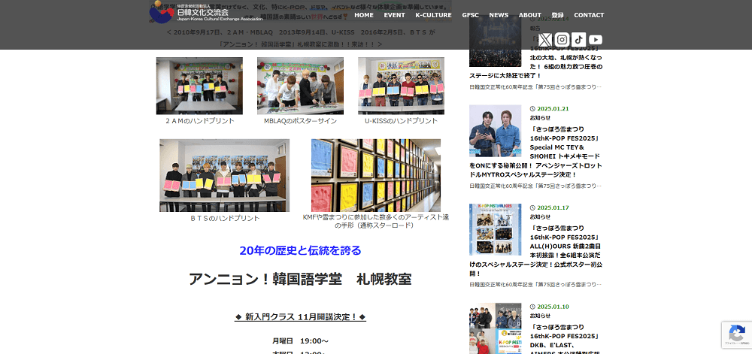The height and width of the screenshot is (354, 752).
Task: Open the concert stage news thumbnail
Action: (x=495, y=41)
